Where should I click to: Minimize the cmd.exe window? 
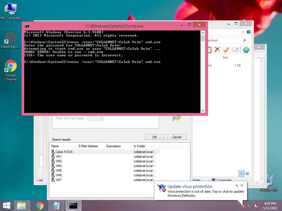click(x=182, y=25)
